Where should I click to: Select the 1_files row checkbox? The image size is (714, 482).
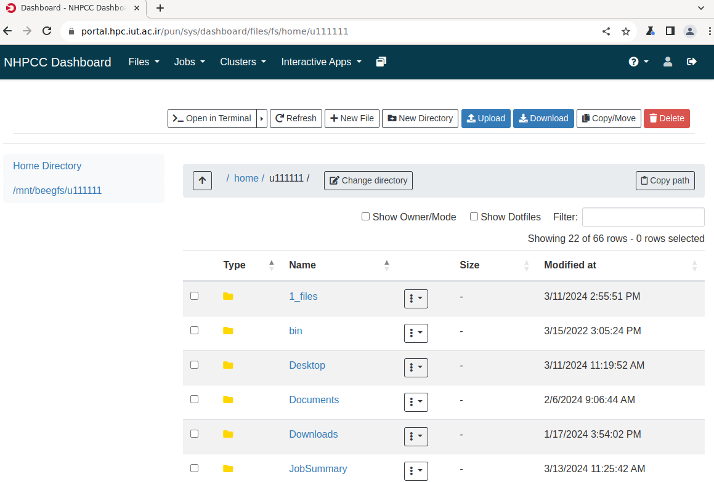195,296
